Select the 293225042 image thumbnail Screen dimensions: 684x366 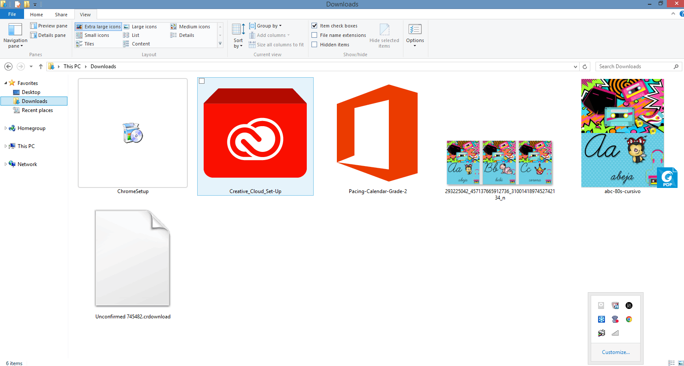[x=500, y=163]
